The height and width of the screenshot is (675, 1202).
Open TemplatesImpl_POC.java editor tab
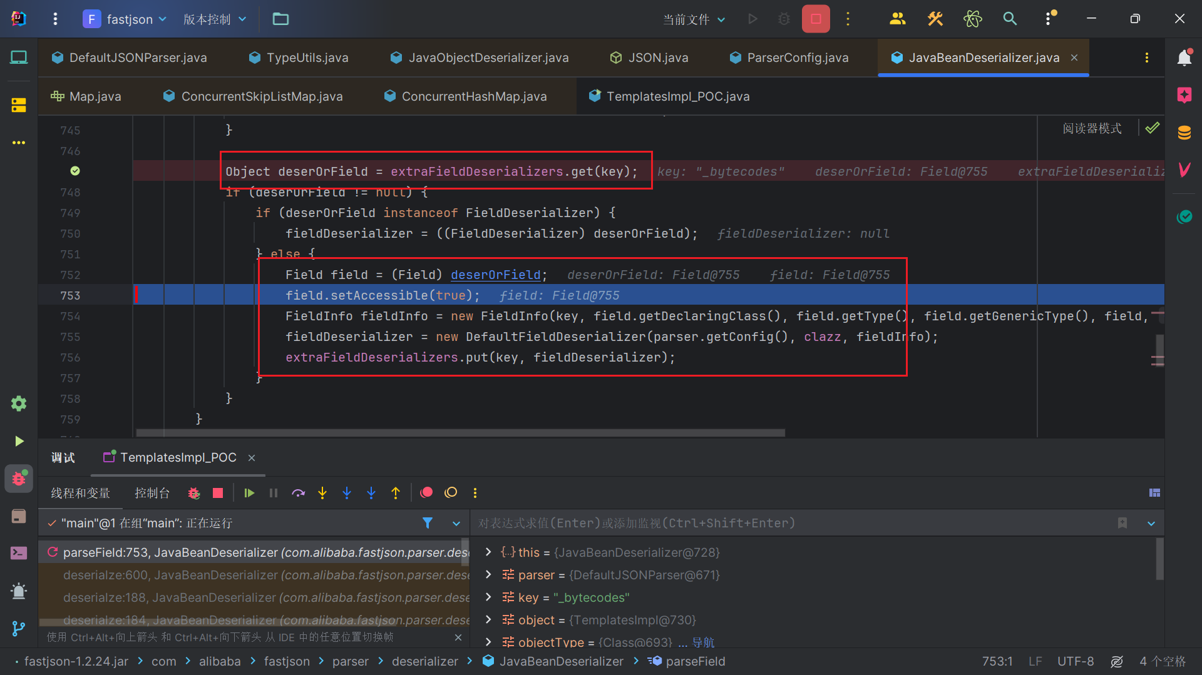[669, 96]
